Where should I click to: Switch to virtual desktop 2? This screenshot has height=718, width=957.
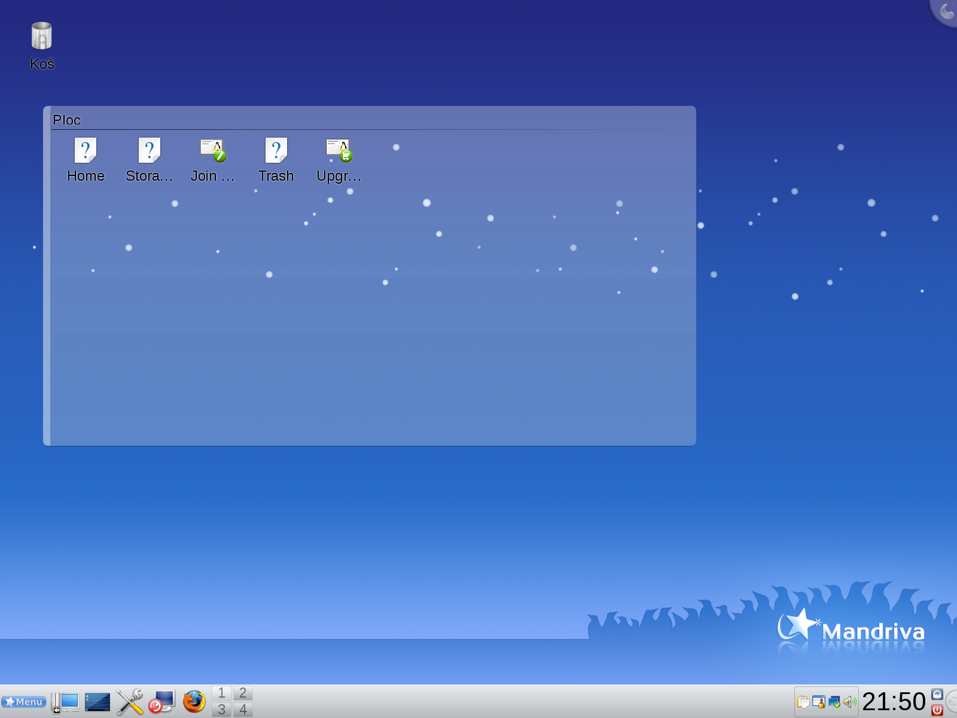(x=243, y=693)
